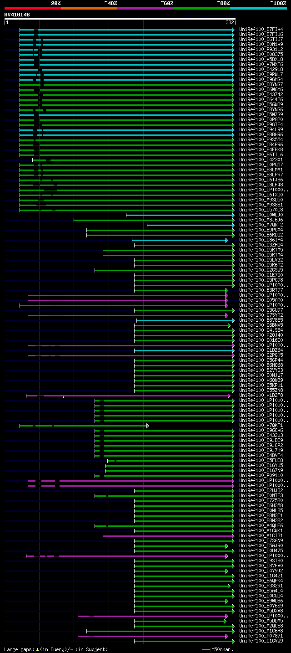Select the UniRef100_C6TJB6 label
This screenshot has height=653, width=291.
[x=261, y=180]
